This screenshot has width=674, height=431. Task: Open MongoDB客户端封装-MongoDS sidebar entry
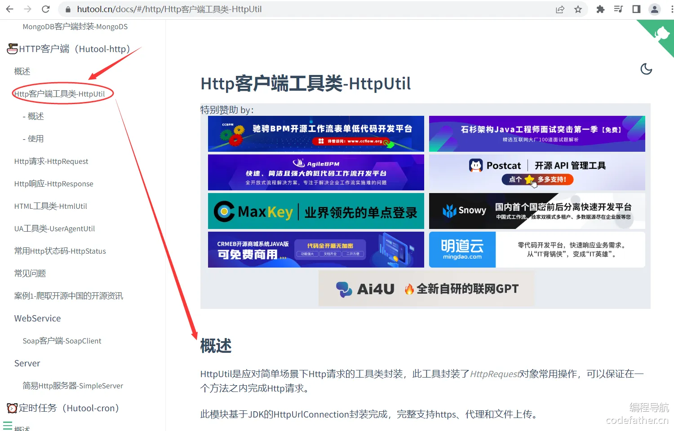pos(75,26)
